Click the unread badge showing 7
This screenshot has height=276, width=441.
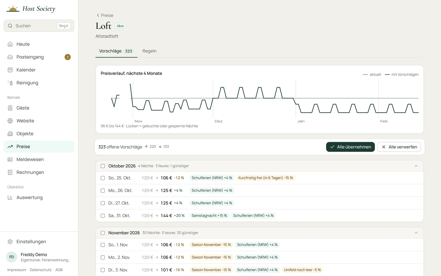[x=68, y=57]
